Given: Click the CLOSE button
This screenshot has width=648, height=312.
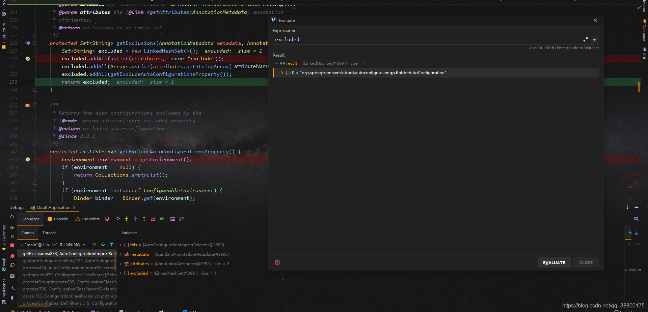Looking at the screenshot, I should (x=586, y=263).
